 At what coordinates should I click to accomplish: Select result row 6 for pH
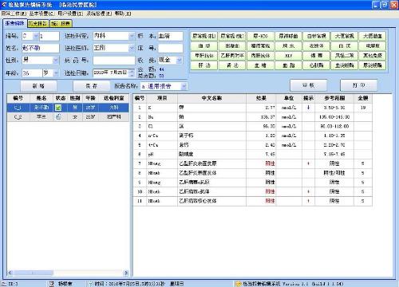click(x=253, y=154)
